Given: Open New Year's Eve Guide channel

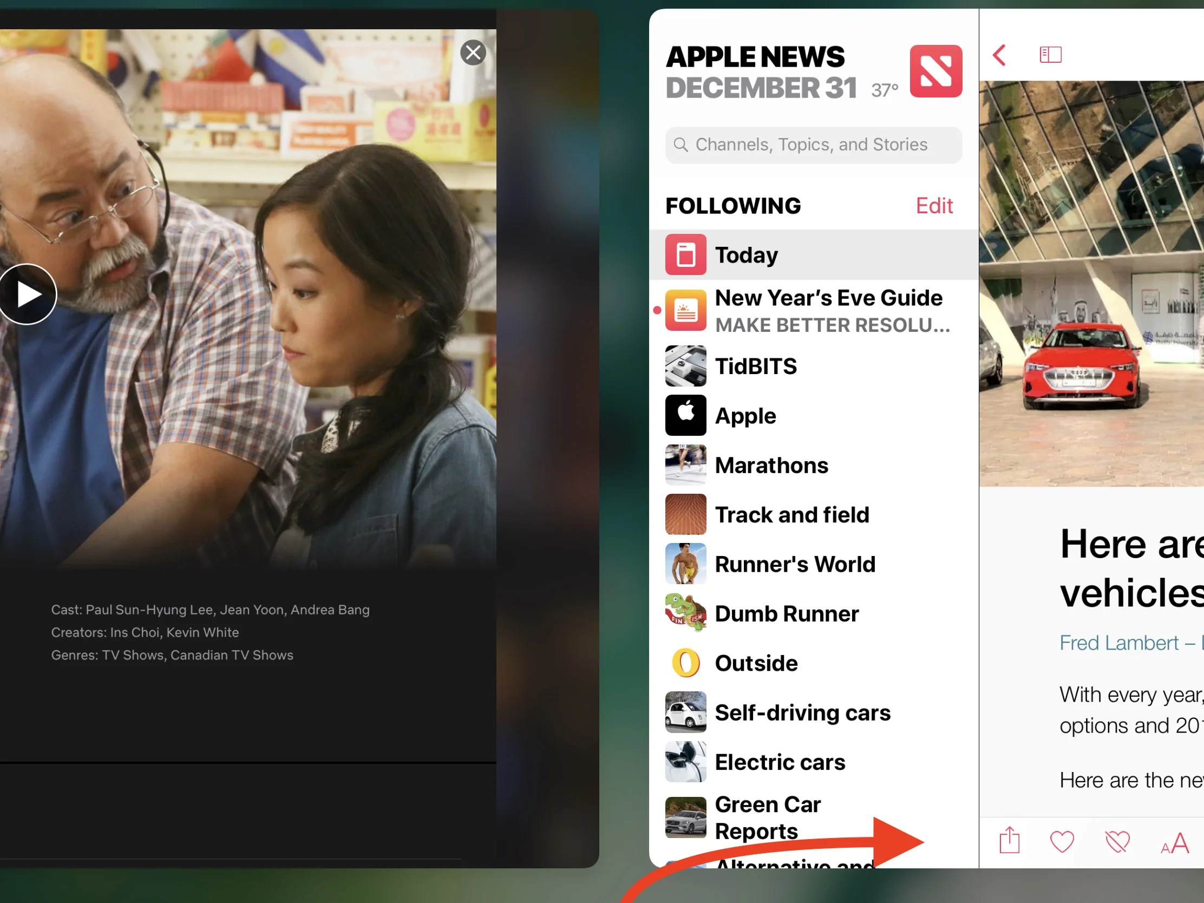Looking at the screenshot, I should [x=813, y=311].
